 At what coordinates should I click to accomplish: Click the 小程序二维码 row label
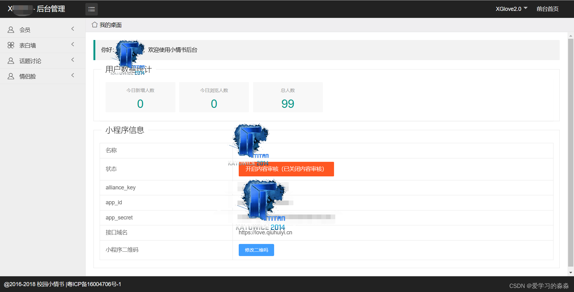point(122,250)
